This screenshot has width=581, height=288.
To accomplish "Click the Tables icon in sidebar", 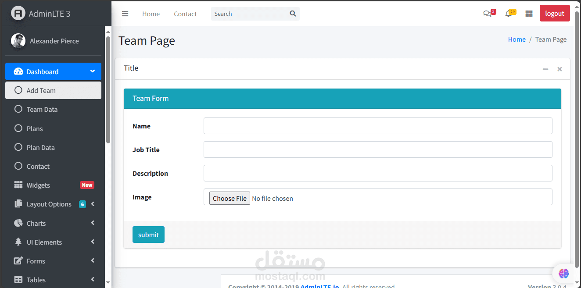I will tap(18, 279).
